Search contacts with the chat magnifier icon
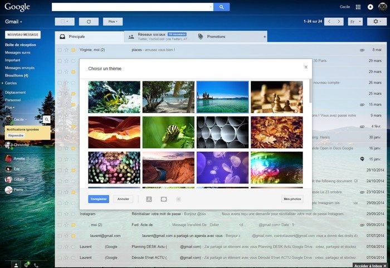The width and height of the screenshot is (390, 268). click(47, 119)
